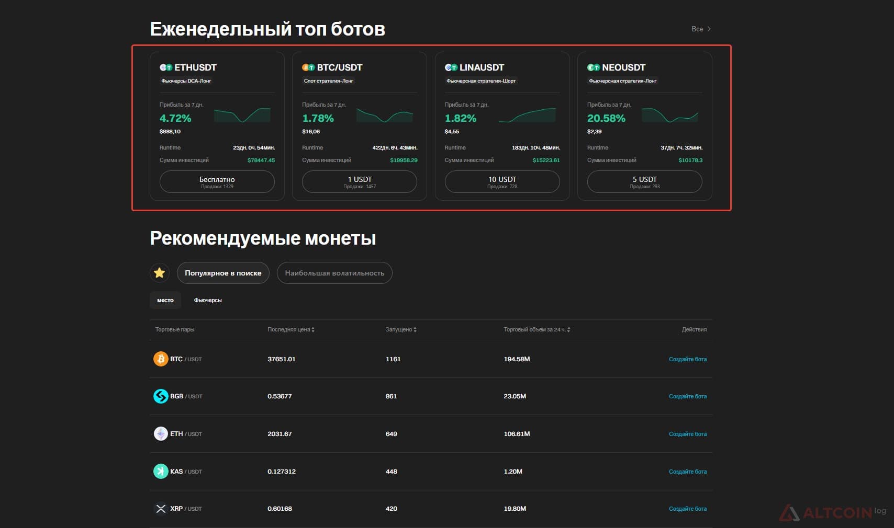Open the BTC/USDT bot profit chart
This screenshot has width=894, height=528.
coord(385,115)
